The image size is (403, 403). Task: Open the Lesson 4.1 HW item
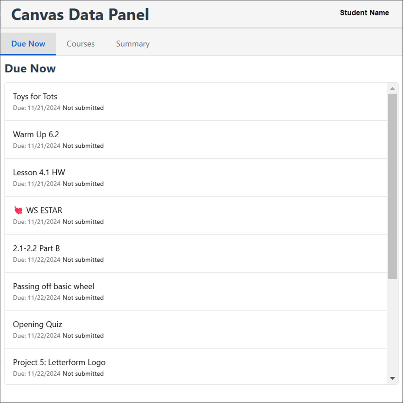tap(196, 178)
